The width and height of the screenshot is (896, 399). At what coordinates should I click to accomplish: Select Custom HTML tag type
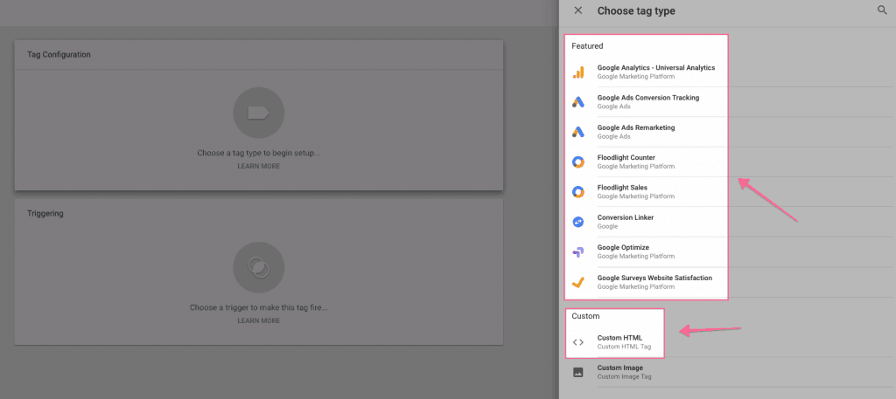pyautogui.click(x=724, y=342)
